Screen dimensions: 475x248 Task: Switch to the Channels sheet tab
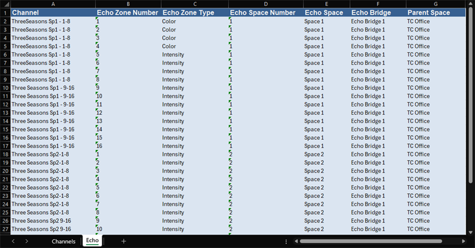[x=64, y=241]
